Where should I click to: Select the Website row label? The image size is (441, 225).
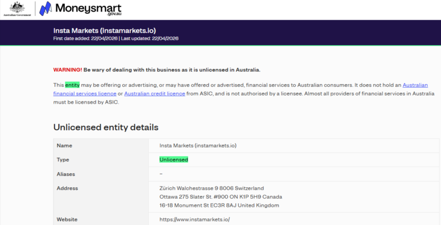[67, 219]
